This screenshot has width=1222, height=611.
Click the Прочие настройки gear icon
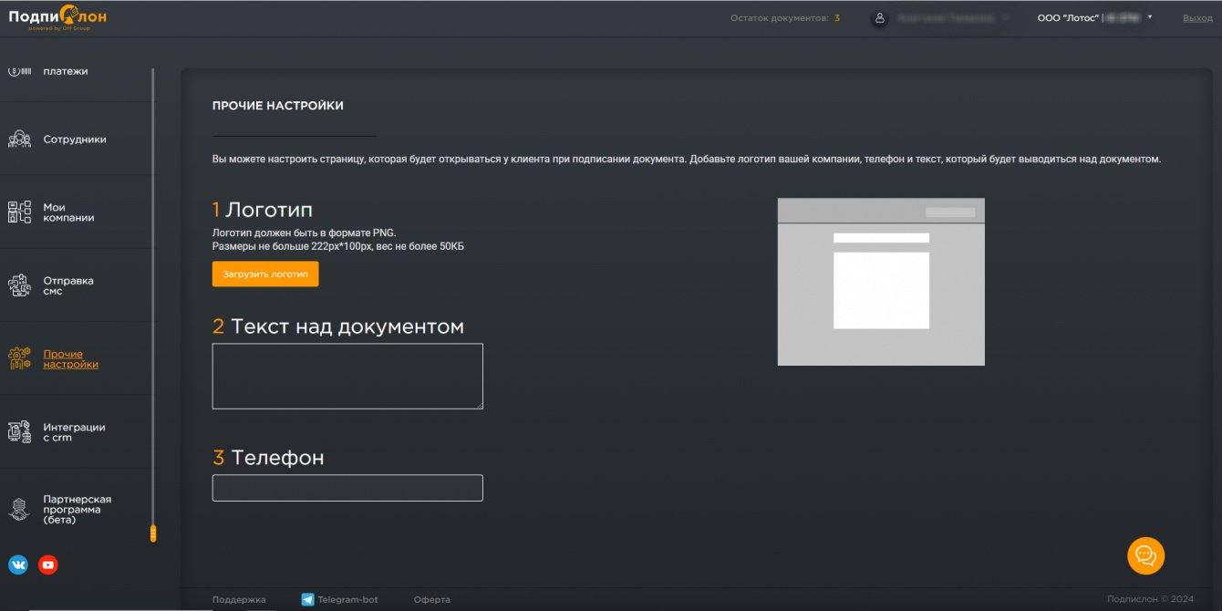click(x=19, y=358)
